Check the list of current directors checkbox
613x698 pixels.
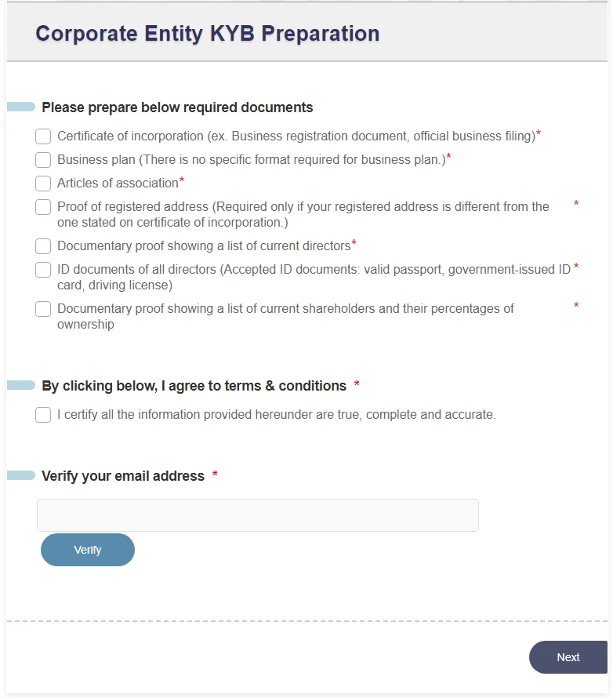(x=43, y=246)
